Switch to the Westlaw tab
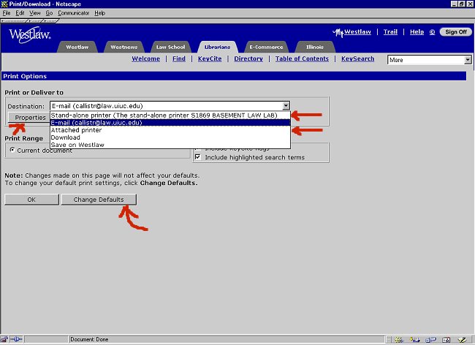 click(77, 47)
